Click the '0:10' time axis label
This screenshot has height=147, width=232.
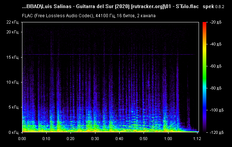point(46,139)
